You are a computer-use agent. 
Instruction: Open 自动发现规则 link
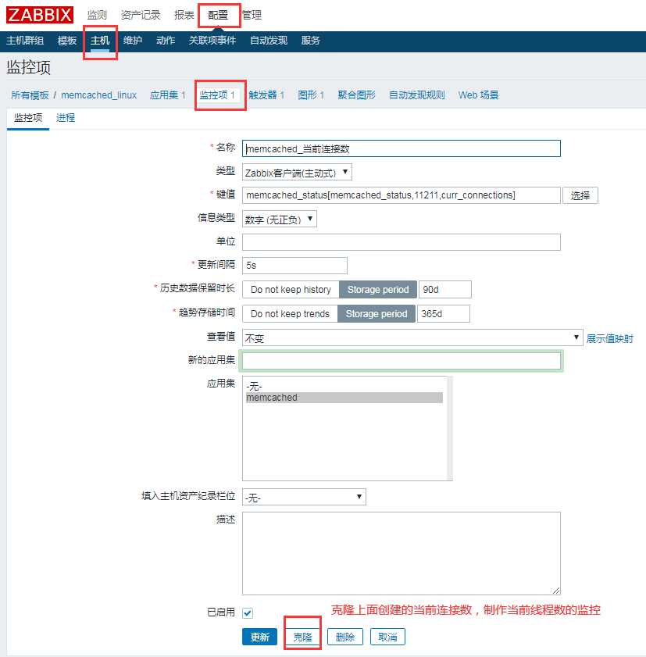tap(417, 95)
